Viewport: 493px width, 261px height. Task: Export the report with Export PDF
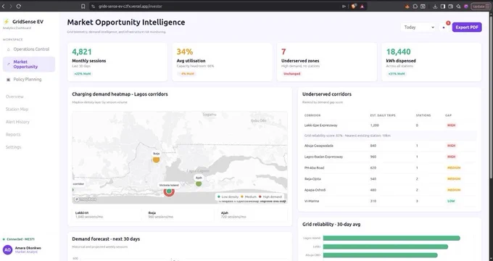point(467,28)
